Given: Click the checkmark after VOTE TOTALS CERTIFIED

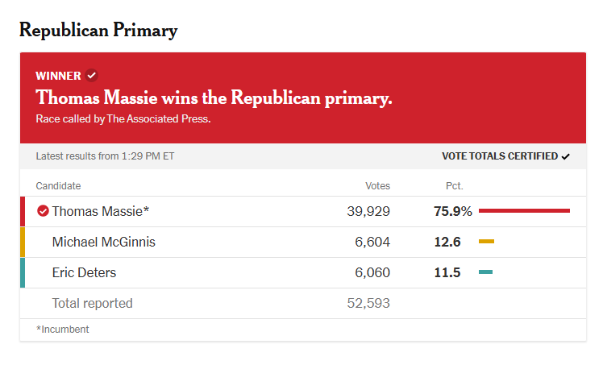Looking at the screenshot, I should (x=565, y=156).
